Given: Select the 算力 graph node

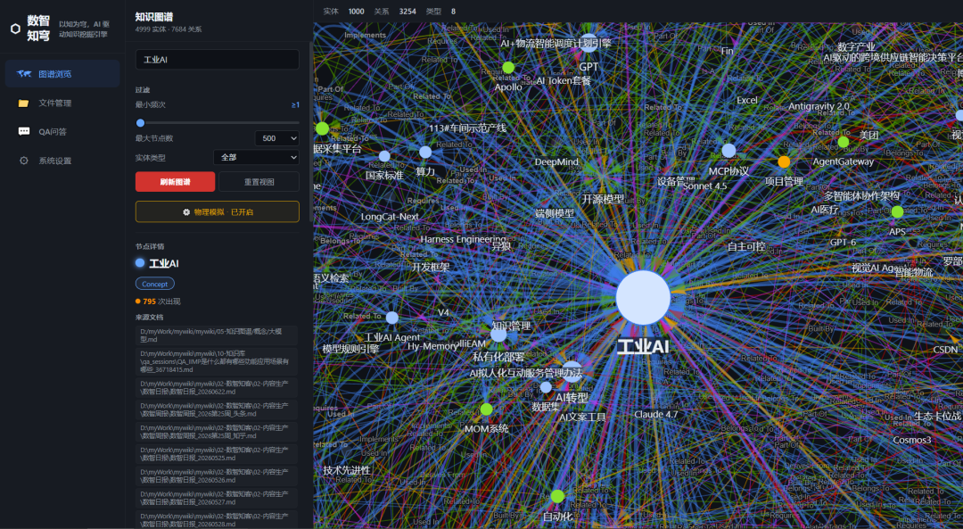Looking at the screenshot, I should [x=425, y=153].
